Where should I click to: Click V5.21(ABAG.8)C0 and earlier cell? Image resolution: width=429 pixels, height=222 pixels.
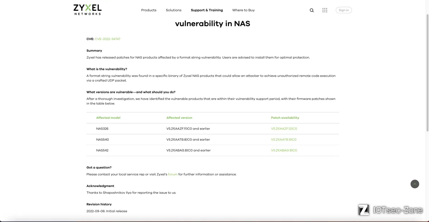pyautogui.click(x=188, y=150)
